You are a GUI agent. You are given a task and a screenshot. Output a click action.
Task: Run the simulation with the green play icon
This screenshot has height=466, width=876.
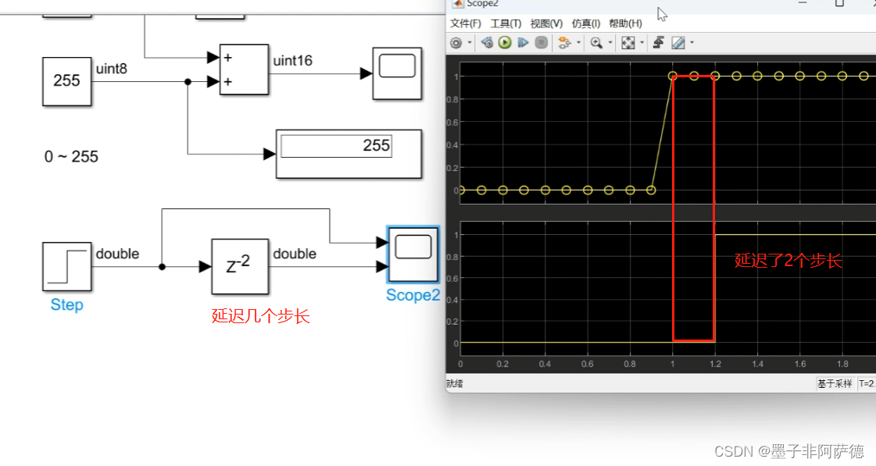(x=505, y=43)
